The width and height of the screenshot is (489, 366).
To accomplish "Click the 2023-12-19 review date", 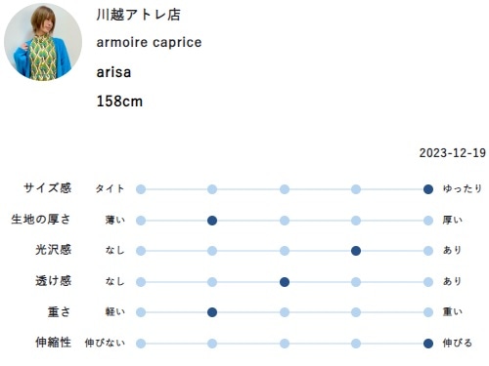I will (x=453, y=152).
